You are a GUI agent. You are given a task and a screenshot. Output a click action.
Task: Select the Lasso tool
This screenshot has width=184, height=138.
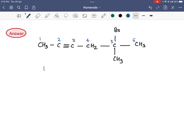66,16
